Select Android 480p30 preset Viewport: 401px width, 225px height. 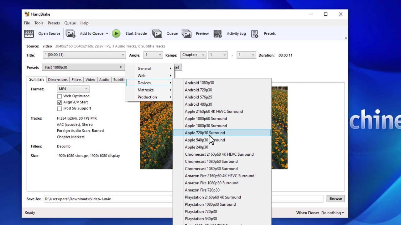(222, 104)
